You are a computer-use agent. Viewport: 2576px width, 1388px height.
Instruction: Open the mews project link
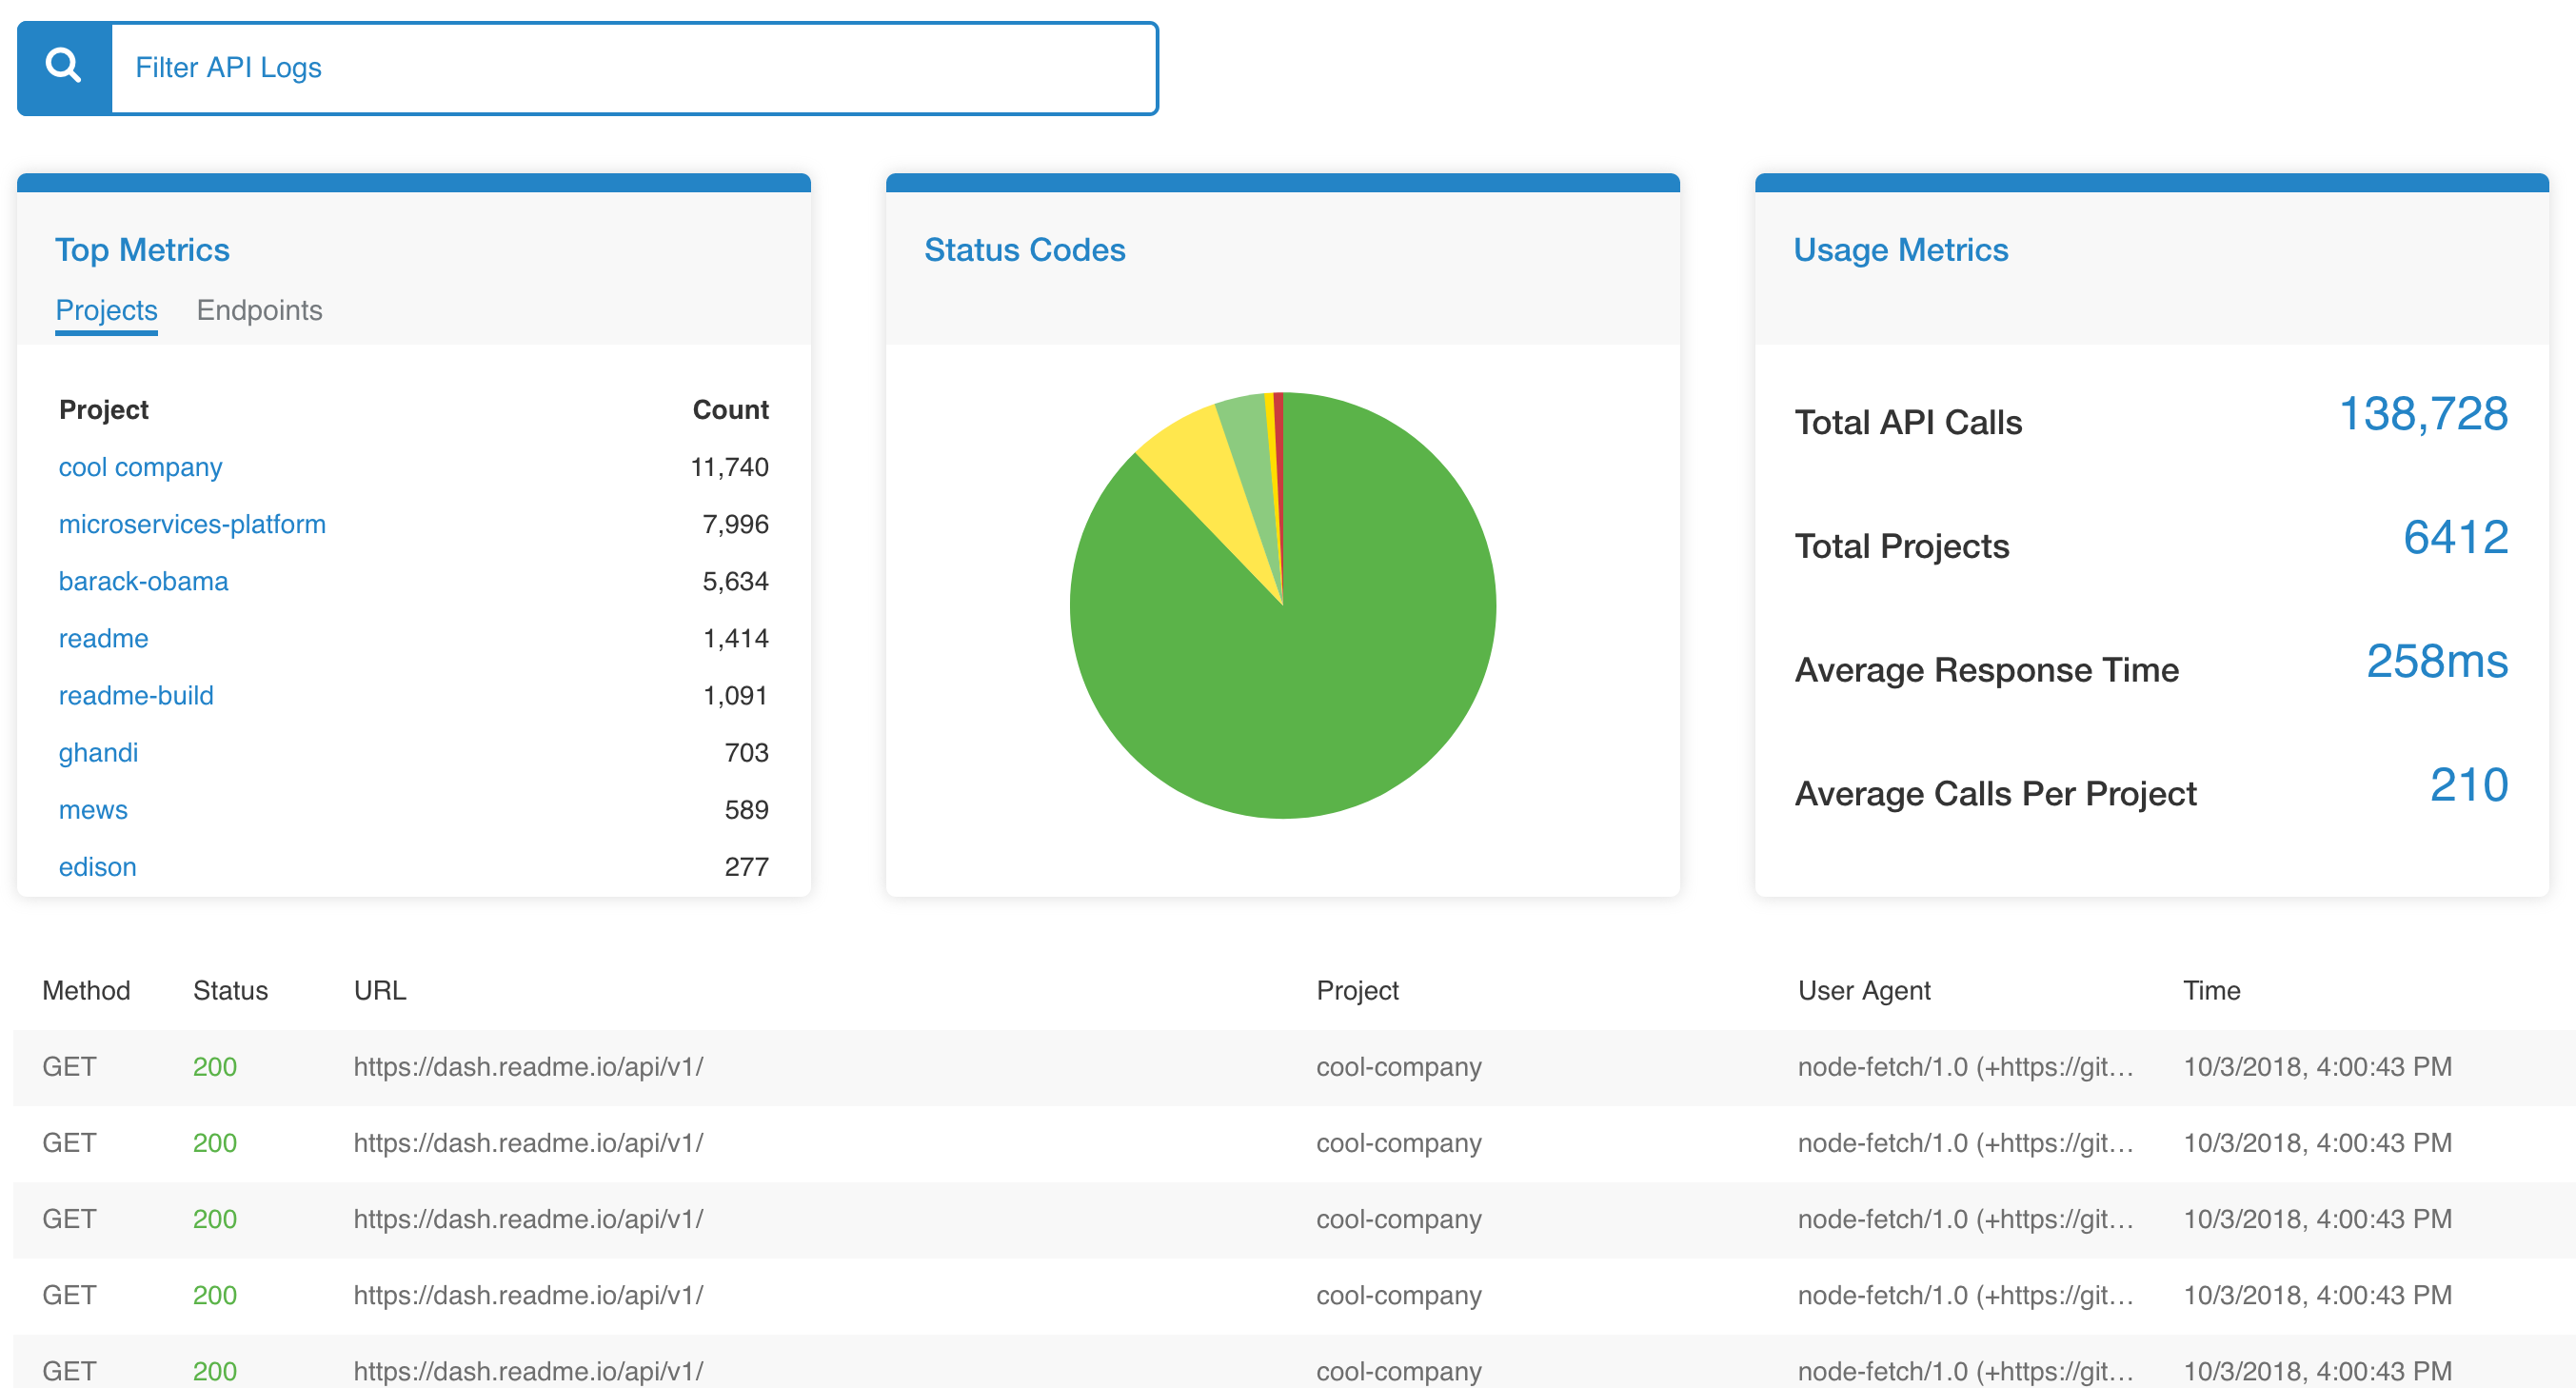click(93, 809)
